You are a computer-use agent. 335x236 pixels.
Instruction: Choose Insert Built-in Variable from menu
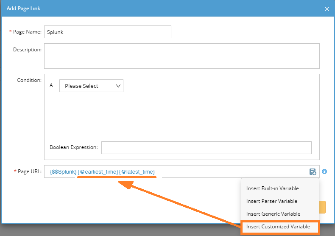[x=272, y=188]
